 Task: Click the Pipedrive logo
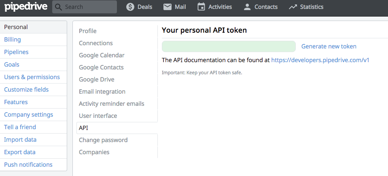click(26, 7)
